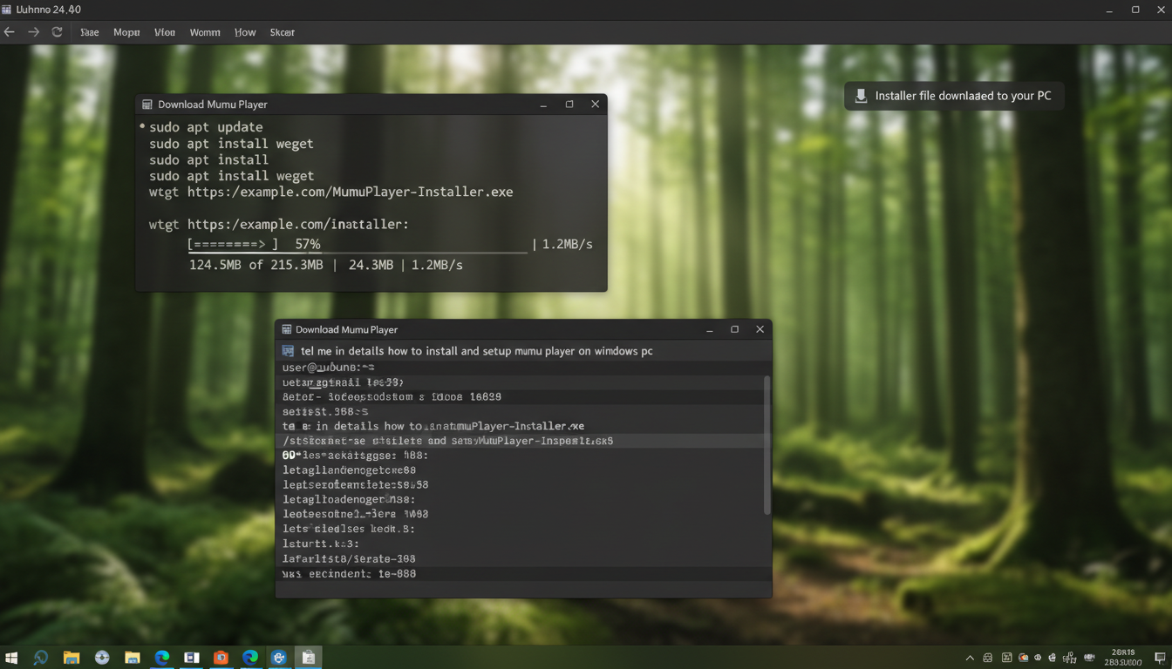Screen dimensions: 1172x669
Task: Open 'Installer file downloaded to your PC' notification
Action: pyautogui.click(x=954, y=96)
